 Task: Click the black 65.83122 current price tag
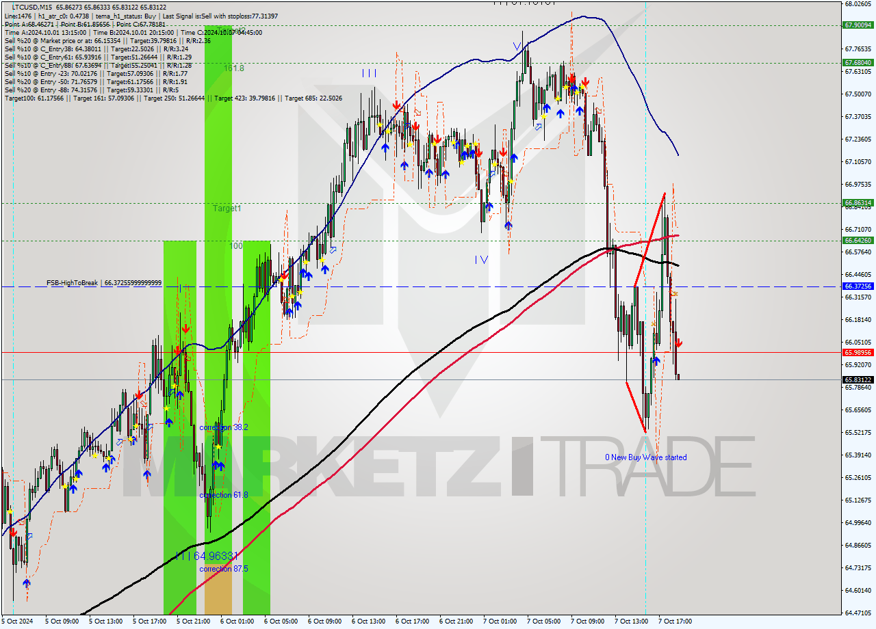coord(858,379)
